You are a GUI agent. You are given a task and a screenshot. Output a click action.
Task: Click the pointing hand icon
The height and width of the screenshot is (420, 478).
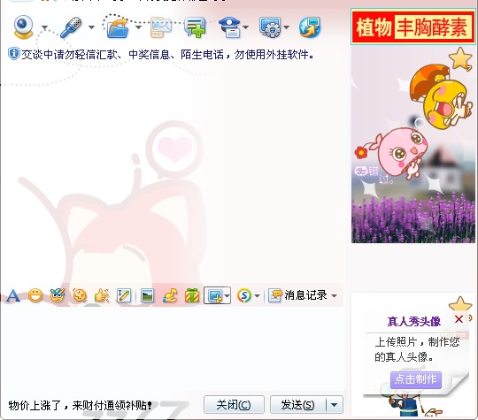coord(102,295)
